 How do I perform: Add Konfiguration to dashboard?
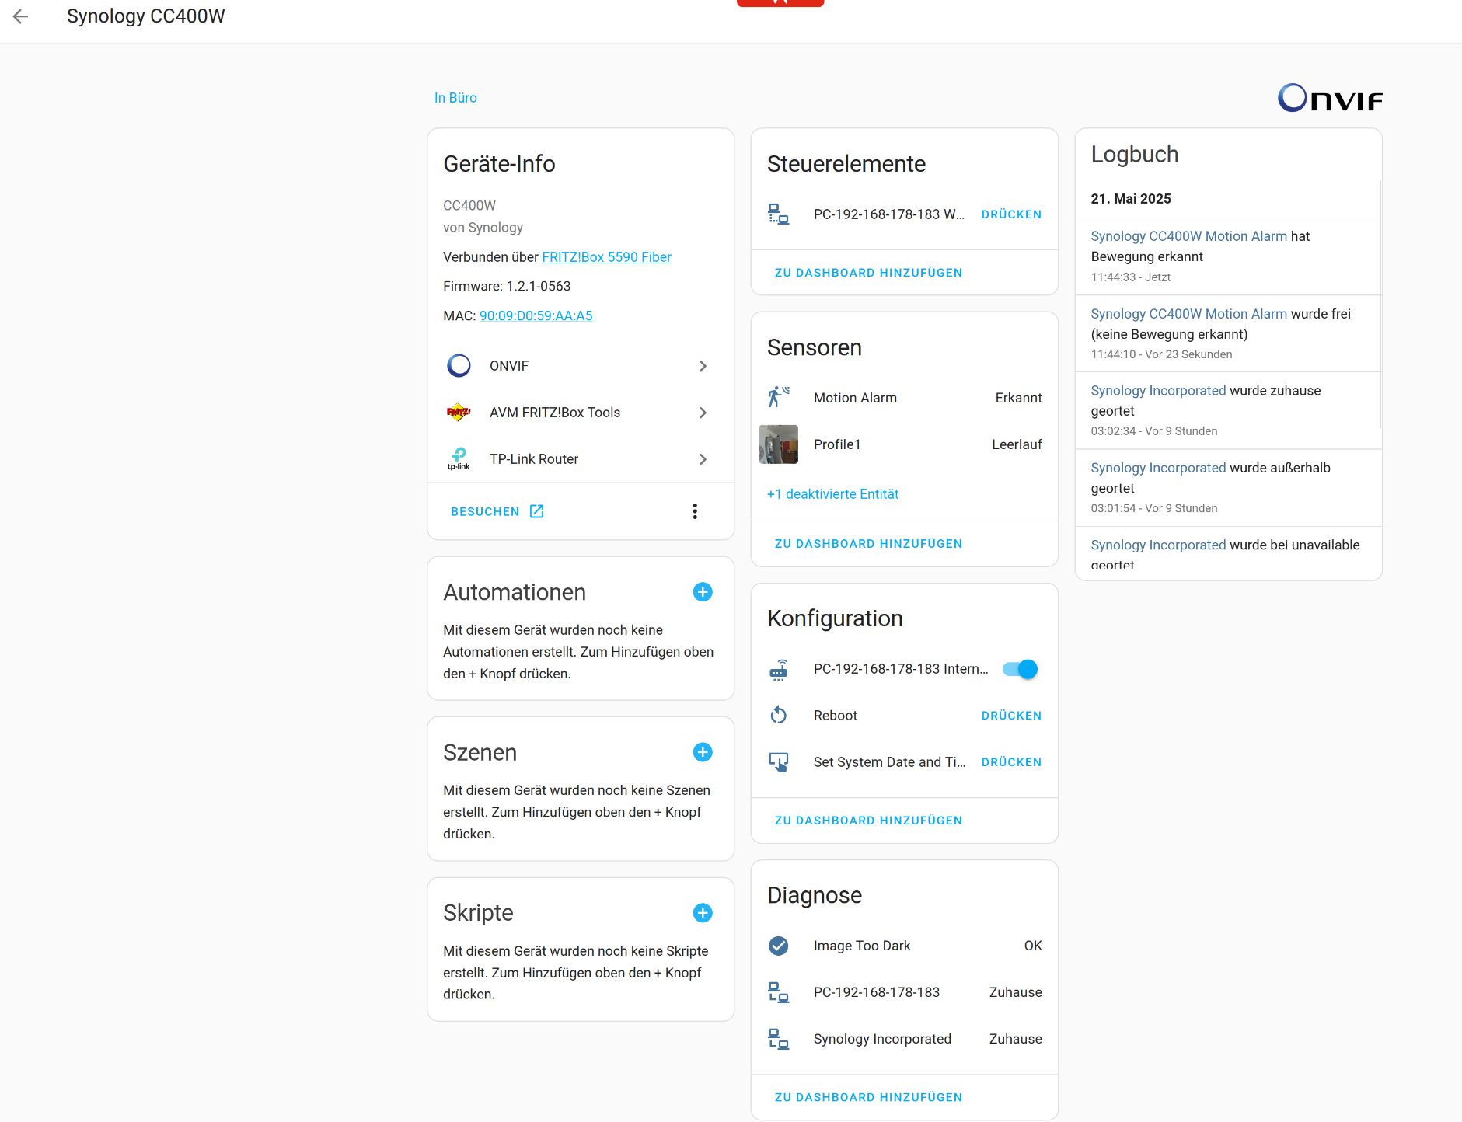(x=868, y=821)
